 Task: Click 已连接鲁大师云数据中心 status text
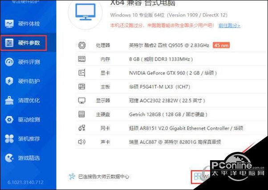[x=104, y=177]
